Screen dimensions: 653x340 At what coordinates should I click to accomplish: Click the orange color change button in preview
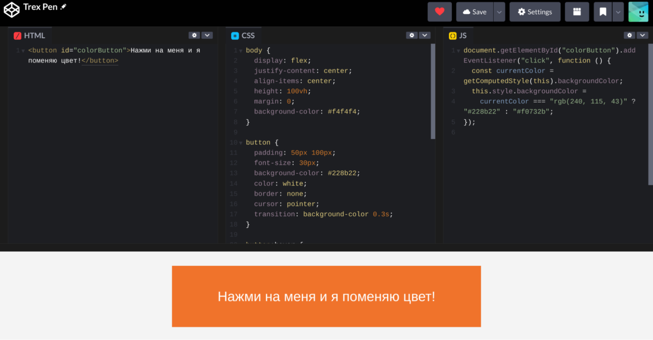[326, 296]
